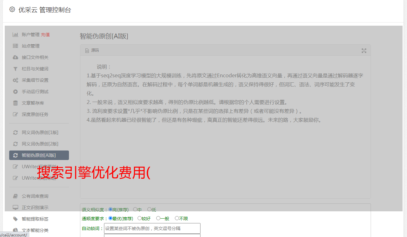Open 智能伪原创[AI版] sidebar item

pyautogui.click(x=39, y=155)
